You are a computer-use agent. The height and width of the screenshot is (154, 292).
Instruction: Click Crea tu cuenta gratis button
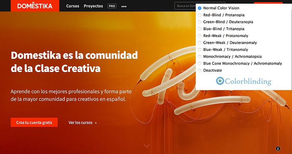[x=34, y=122]
